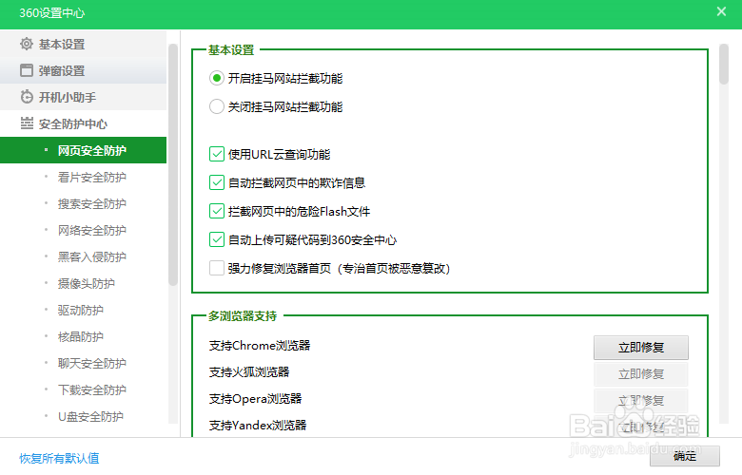Select 网页安全防护 in sidebar
The width and height of the screenshot is (742, 475).
pyautogui.click(x=84, y=150)
